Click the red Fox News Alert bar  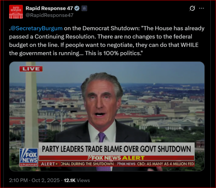117,158
